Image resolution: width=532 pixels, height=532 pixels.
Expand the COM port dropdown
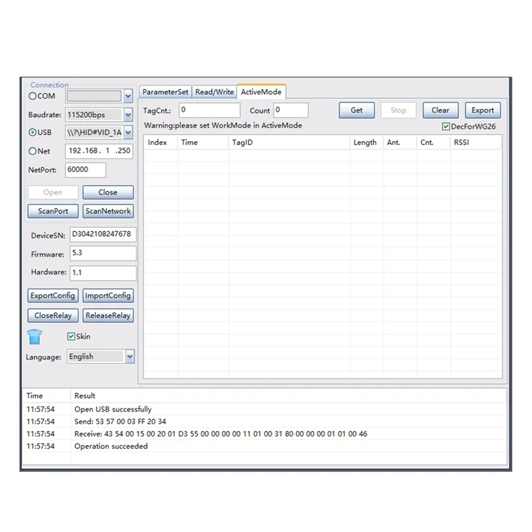point(128,96)
